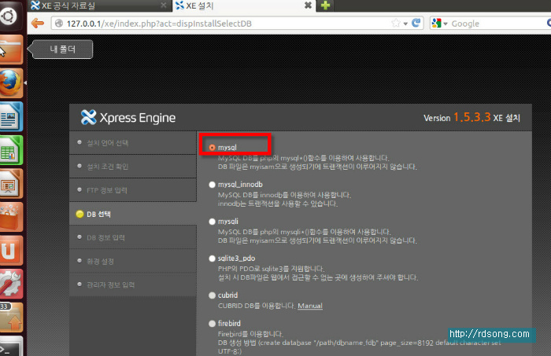
Task: Click the Version 1.5.3.3 text
Action: point(457,118)
